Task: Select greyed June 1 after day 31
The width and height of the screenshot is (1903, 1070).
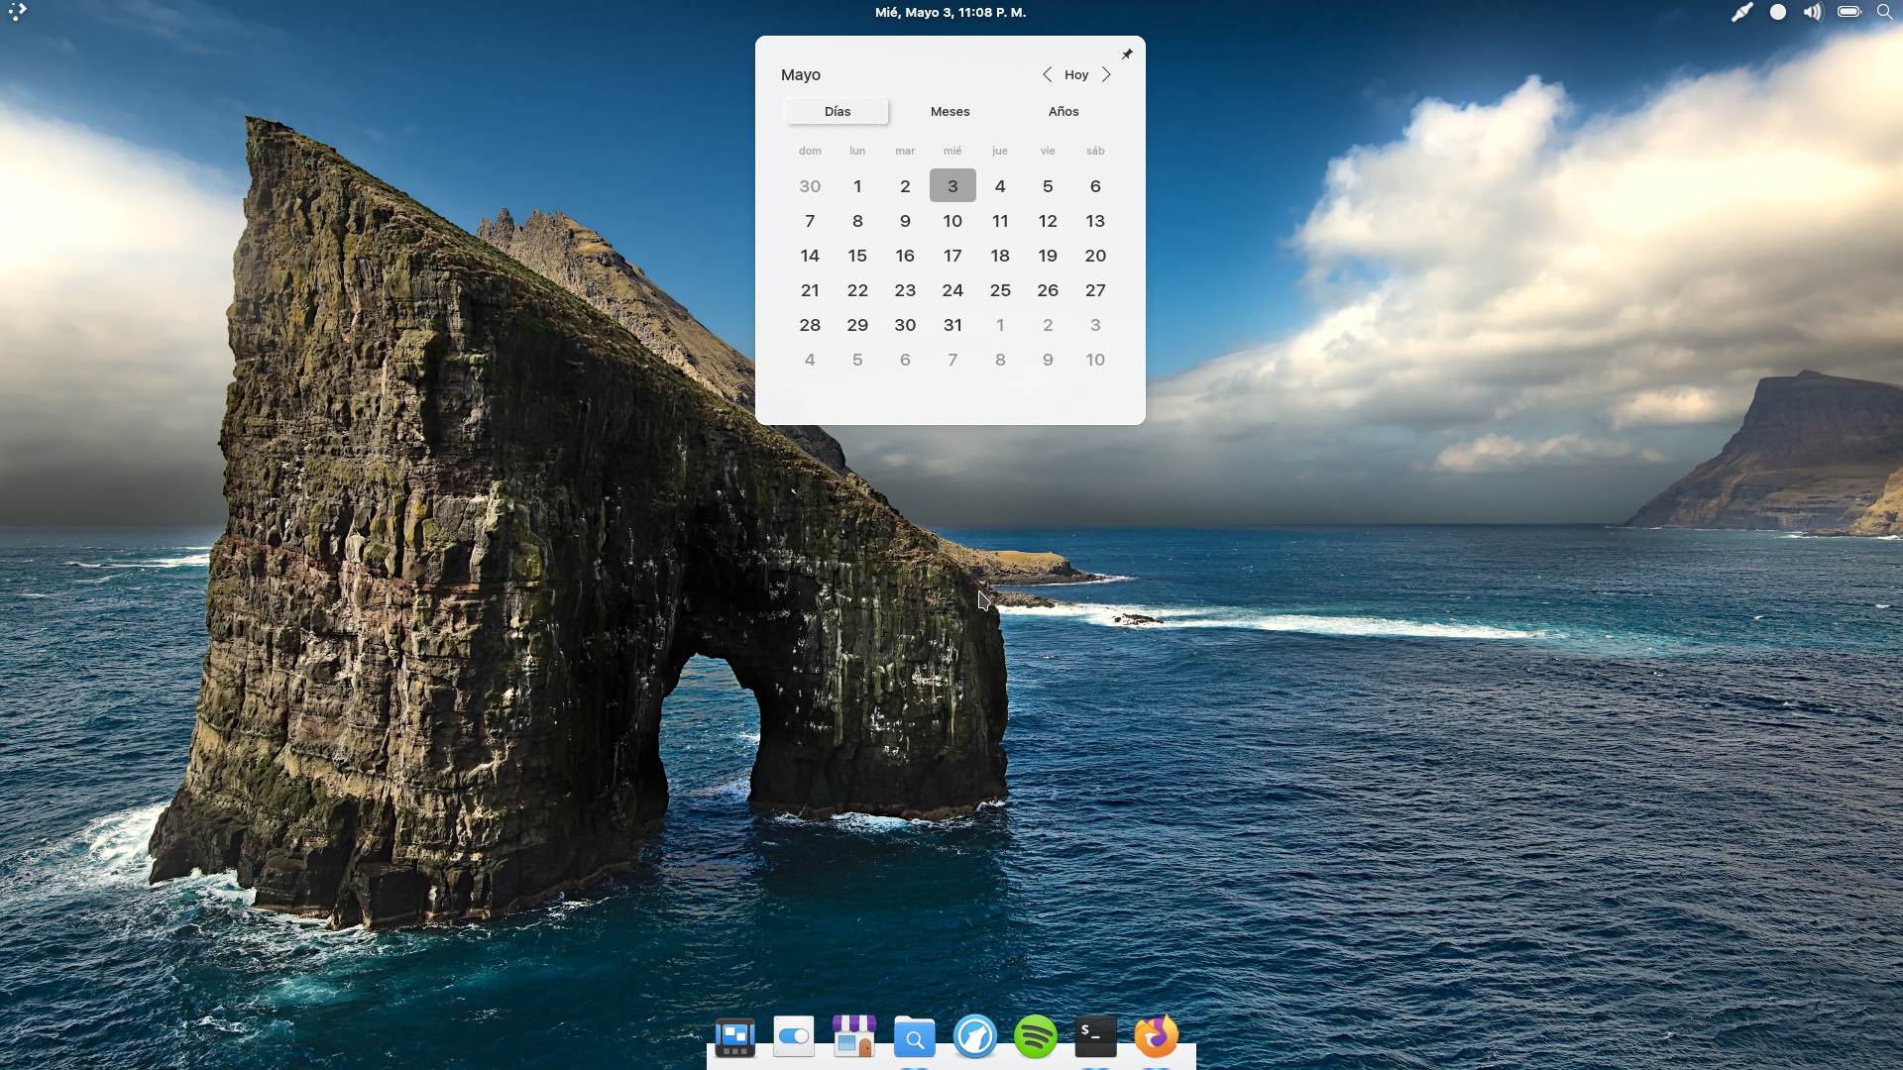Action: coord(1000,325)
